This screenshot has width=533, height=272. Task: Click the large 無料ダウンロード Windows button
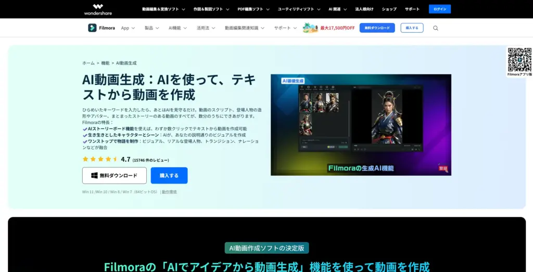(x=115, y=176)
